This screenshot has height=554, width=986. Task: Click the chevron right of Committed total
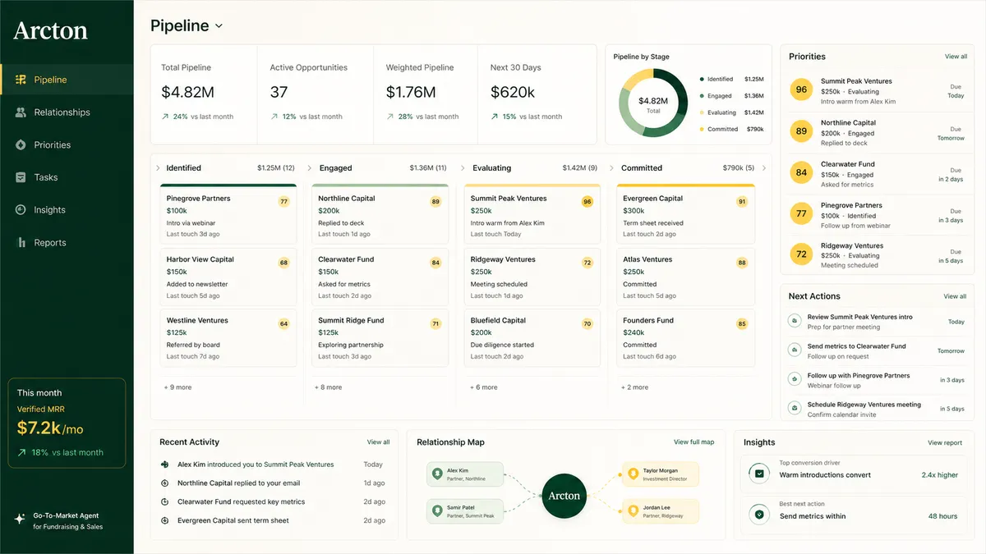click(764, 168)
